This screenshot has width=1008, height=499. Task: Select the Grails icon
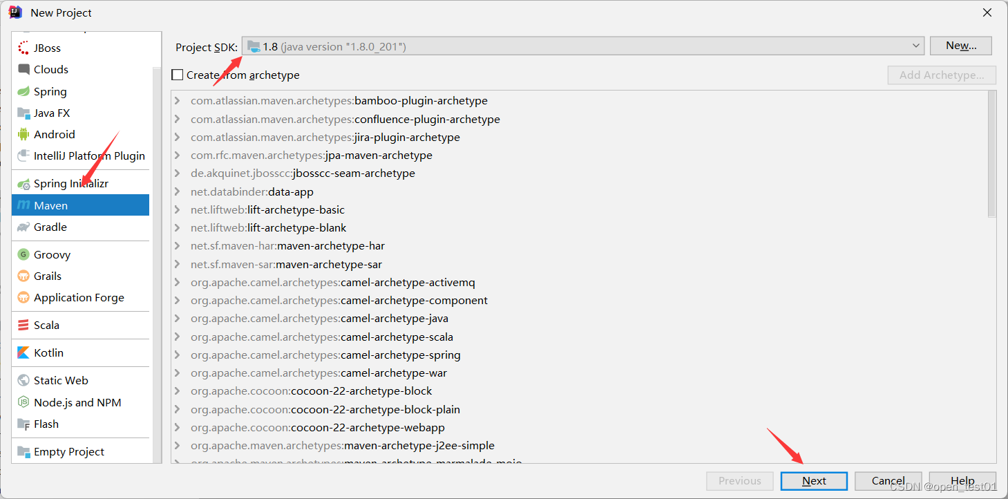click(23, 276)
